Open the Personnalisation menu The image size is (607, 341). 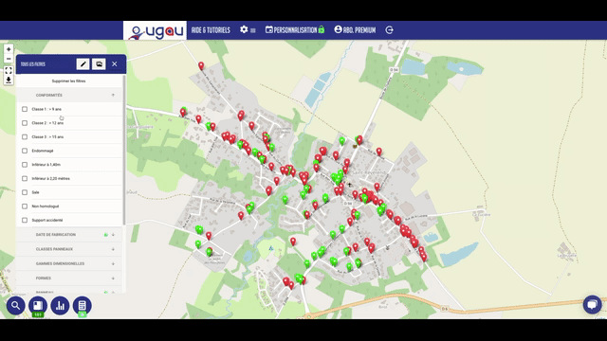point(295,29)
